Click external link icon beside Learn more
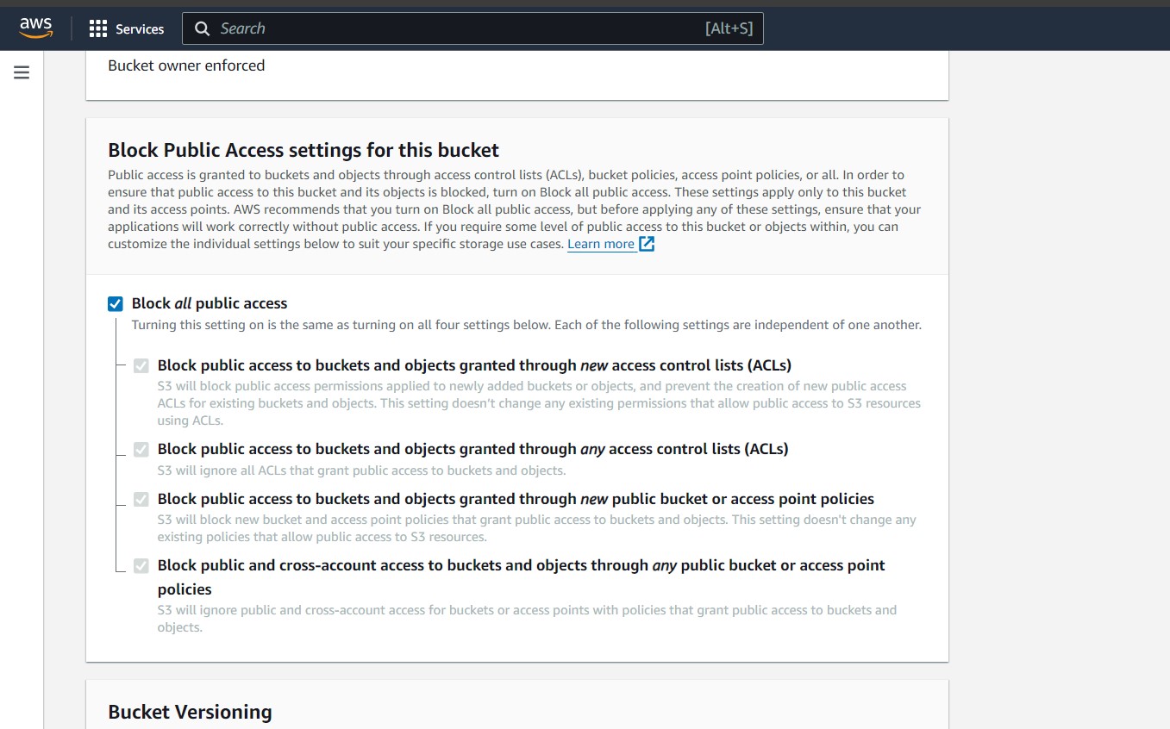Screen dimensions: 1170x729 click(647, 244)
